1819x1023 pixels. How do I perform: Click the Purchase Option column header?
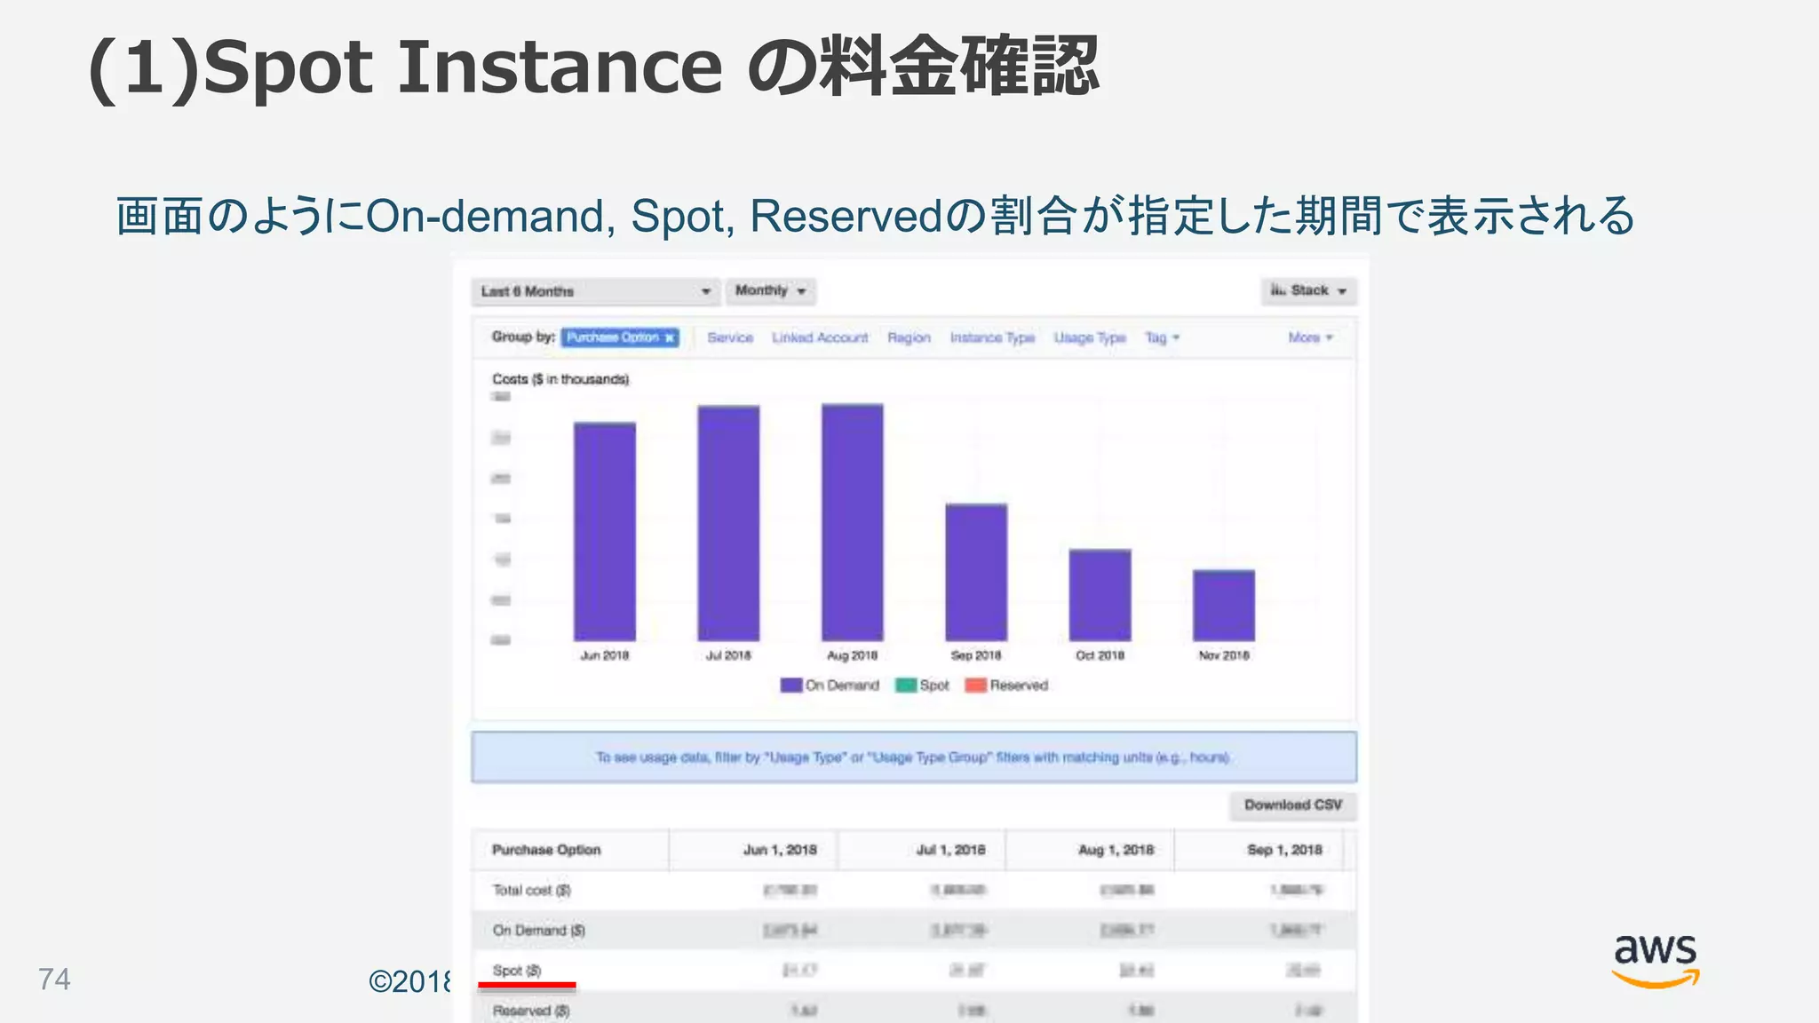click(x=570, y=850)
